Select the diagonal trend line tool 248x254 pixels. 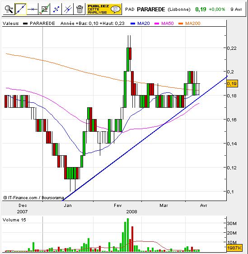tap(21, 10)
